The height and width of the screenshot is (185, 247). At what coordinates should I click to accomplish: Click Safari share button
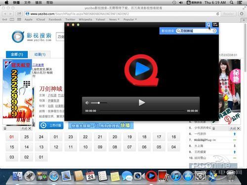click(x=19, y=14)
